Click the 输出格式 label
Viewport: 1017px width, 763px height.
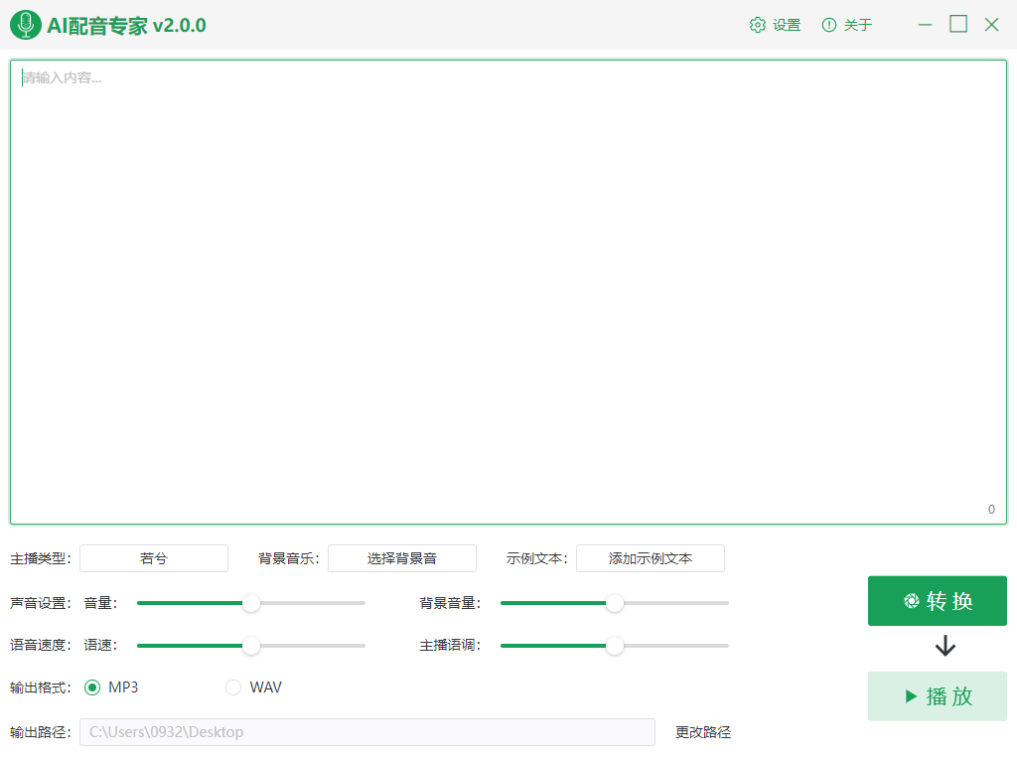pos(40,687)
